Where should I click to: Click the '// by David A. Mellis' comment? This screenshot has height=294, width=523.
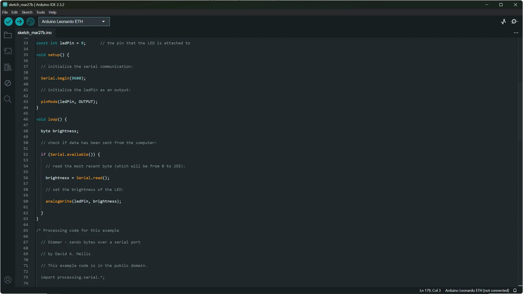(x=65, y=254)
